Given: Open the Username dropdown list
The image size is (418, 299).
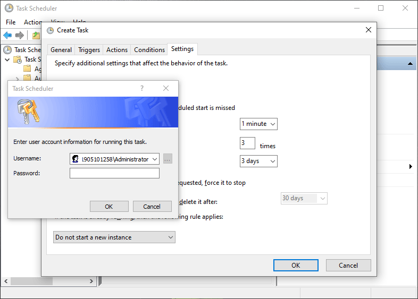Looking at the screenshot, I should [x=155, y=159].
